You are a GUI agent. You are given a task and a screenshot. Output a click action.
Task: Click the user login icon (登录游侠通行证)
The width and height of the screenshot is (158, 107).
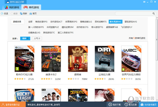[3, 105]
